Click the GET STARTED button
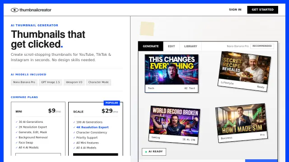 click(263, 10)
